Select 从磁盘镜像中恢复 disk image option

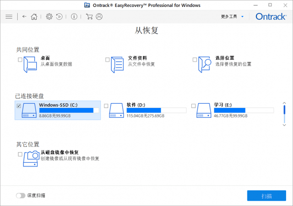coord(20,154)
